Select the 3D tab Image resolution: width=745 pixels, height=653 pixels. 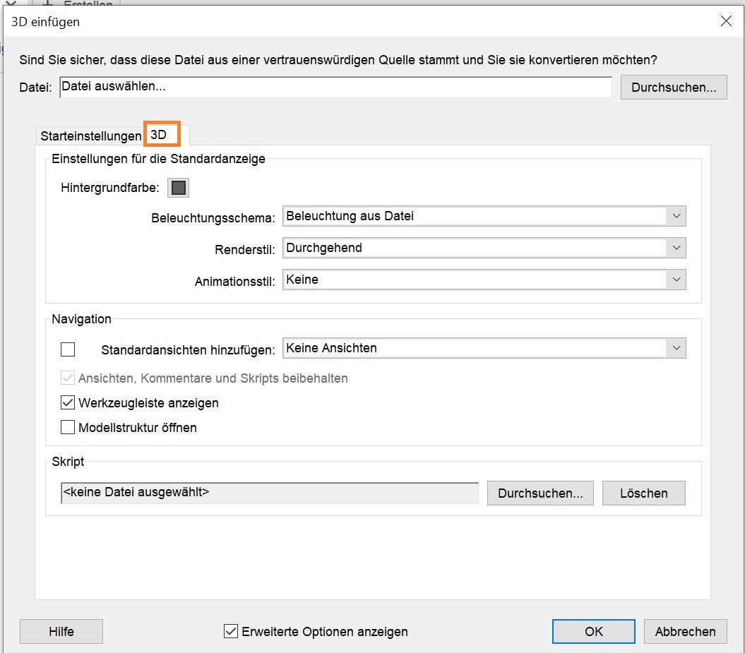click(161, 134)
